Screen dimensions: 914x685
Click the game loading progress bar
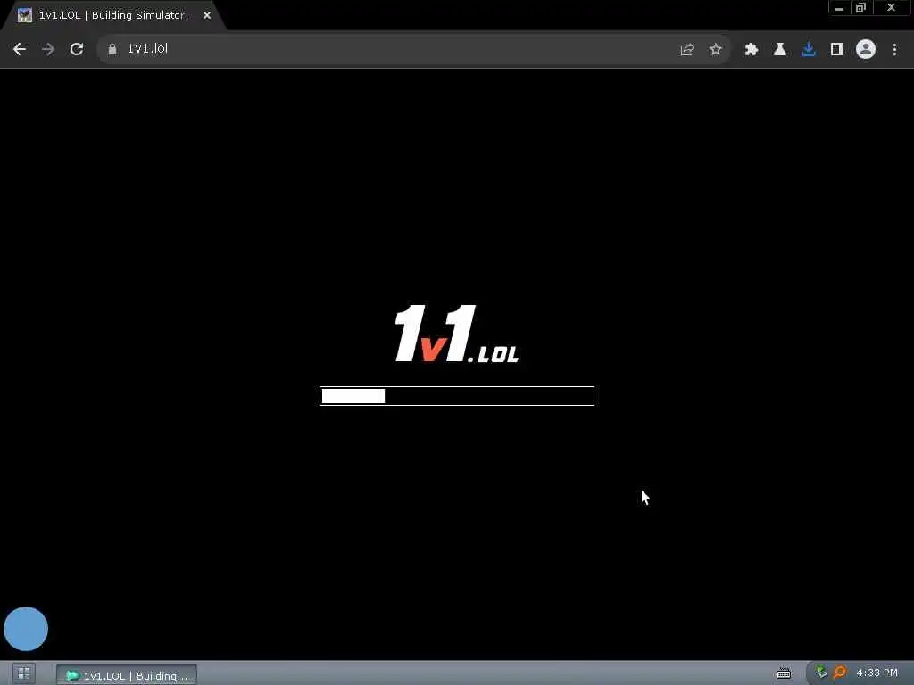pyautogui.click(x=456, y=396)
